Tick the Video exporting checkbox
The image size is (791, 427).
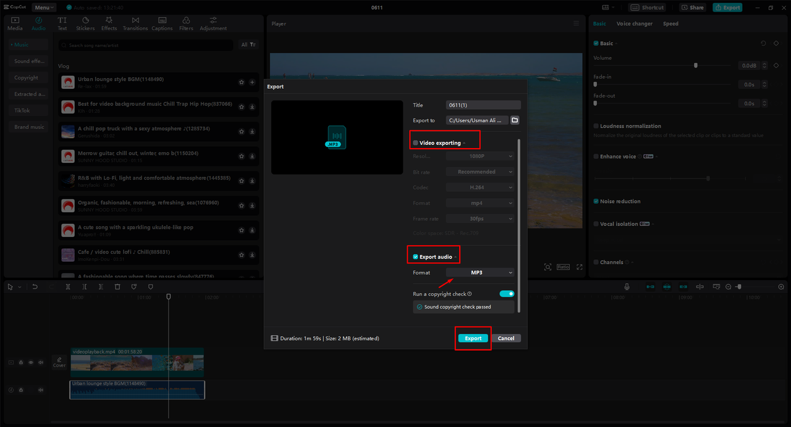point(415,143)
